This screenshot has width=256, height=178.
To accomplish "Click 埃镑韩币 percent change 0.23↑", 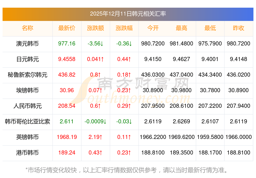I will click(124, 90).
